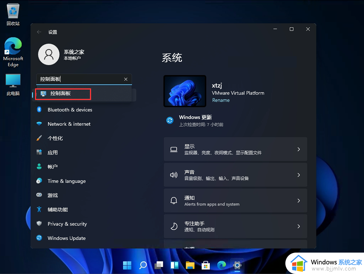Open Microsoft Store from taskbar
This screenshot has height=274, width=364.
click(206, 265)
